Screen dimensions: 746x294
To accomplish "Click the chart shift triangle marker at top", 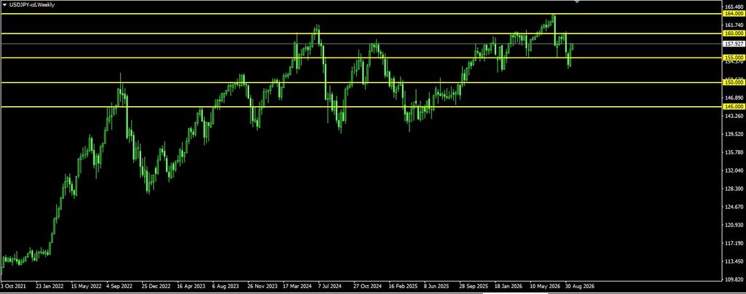I will click(577, 2).
